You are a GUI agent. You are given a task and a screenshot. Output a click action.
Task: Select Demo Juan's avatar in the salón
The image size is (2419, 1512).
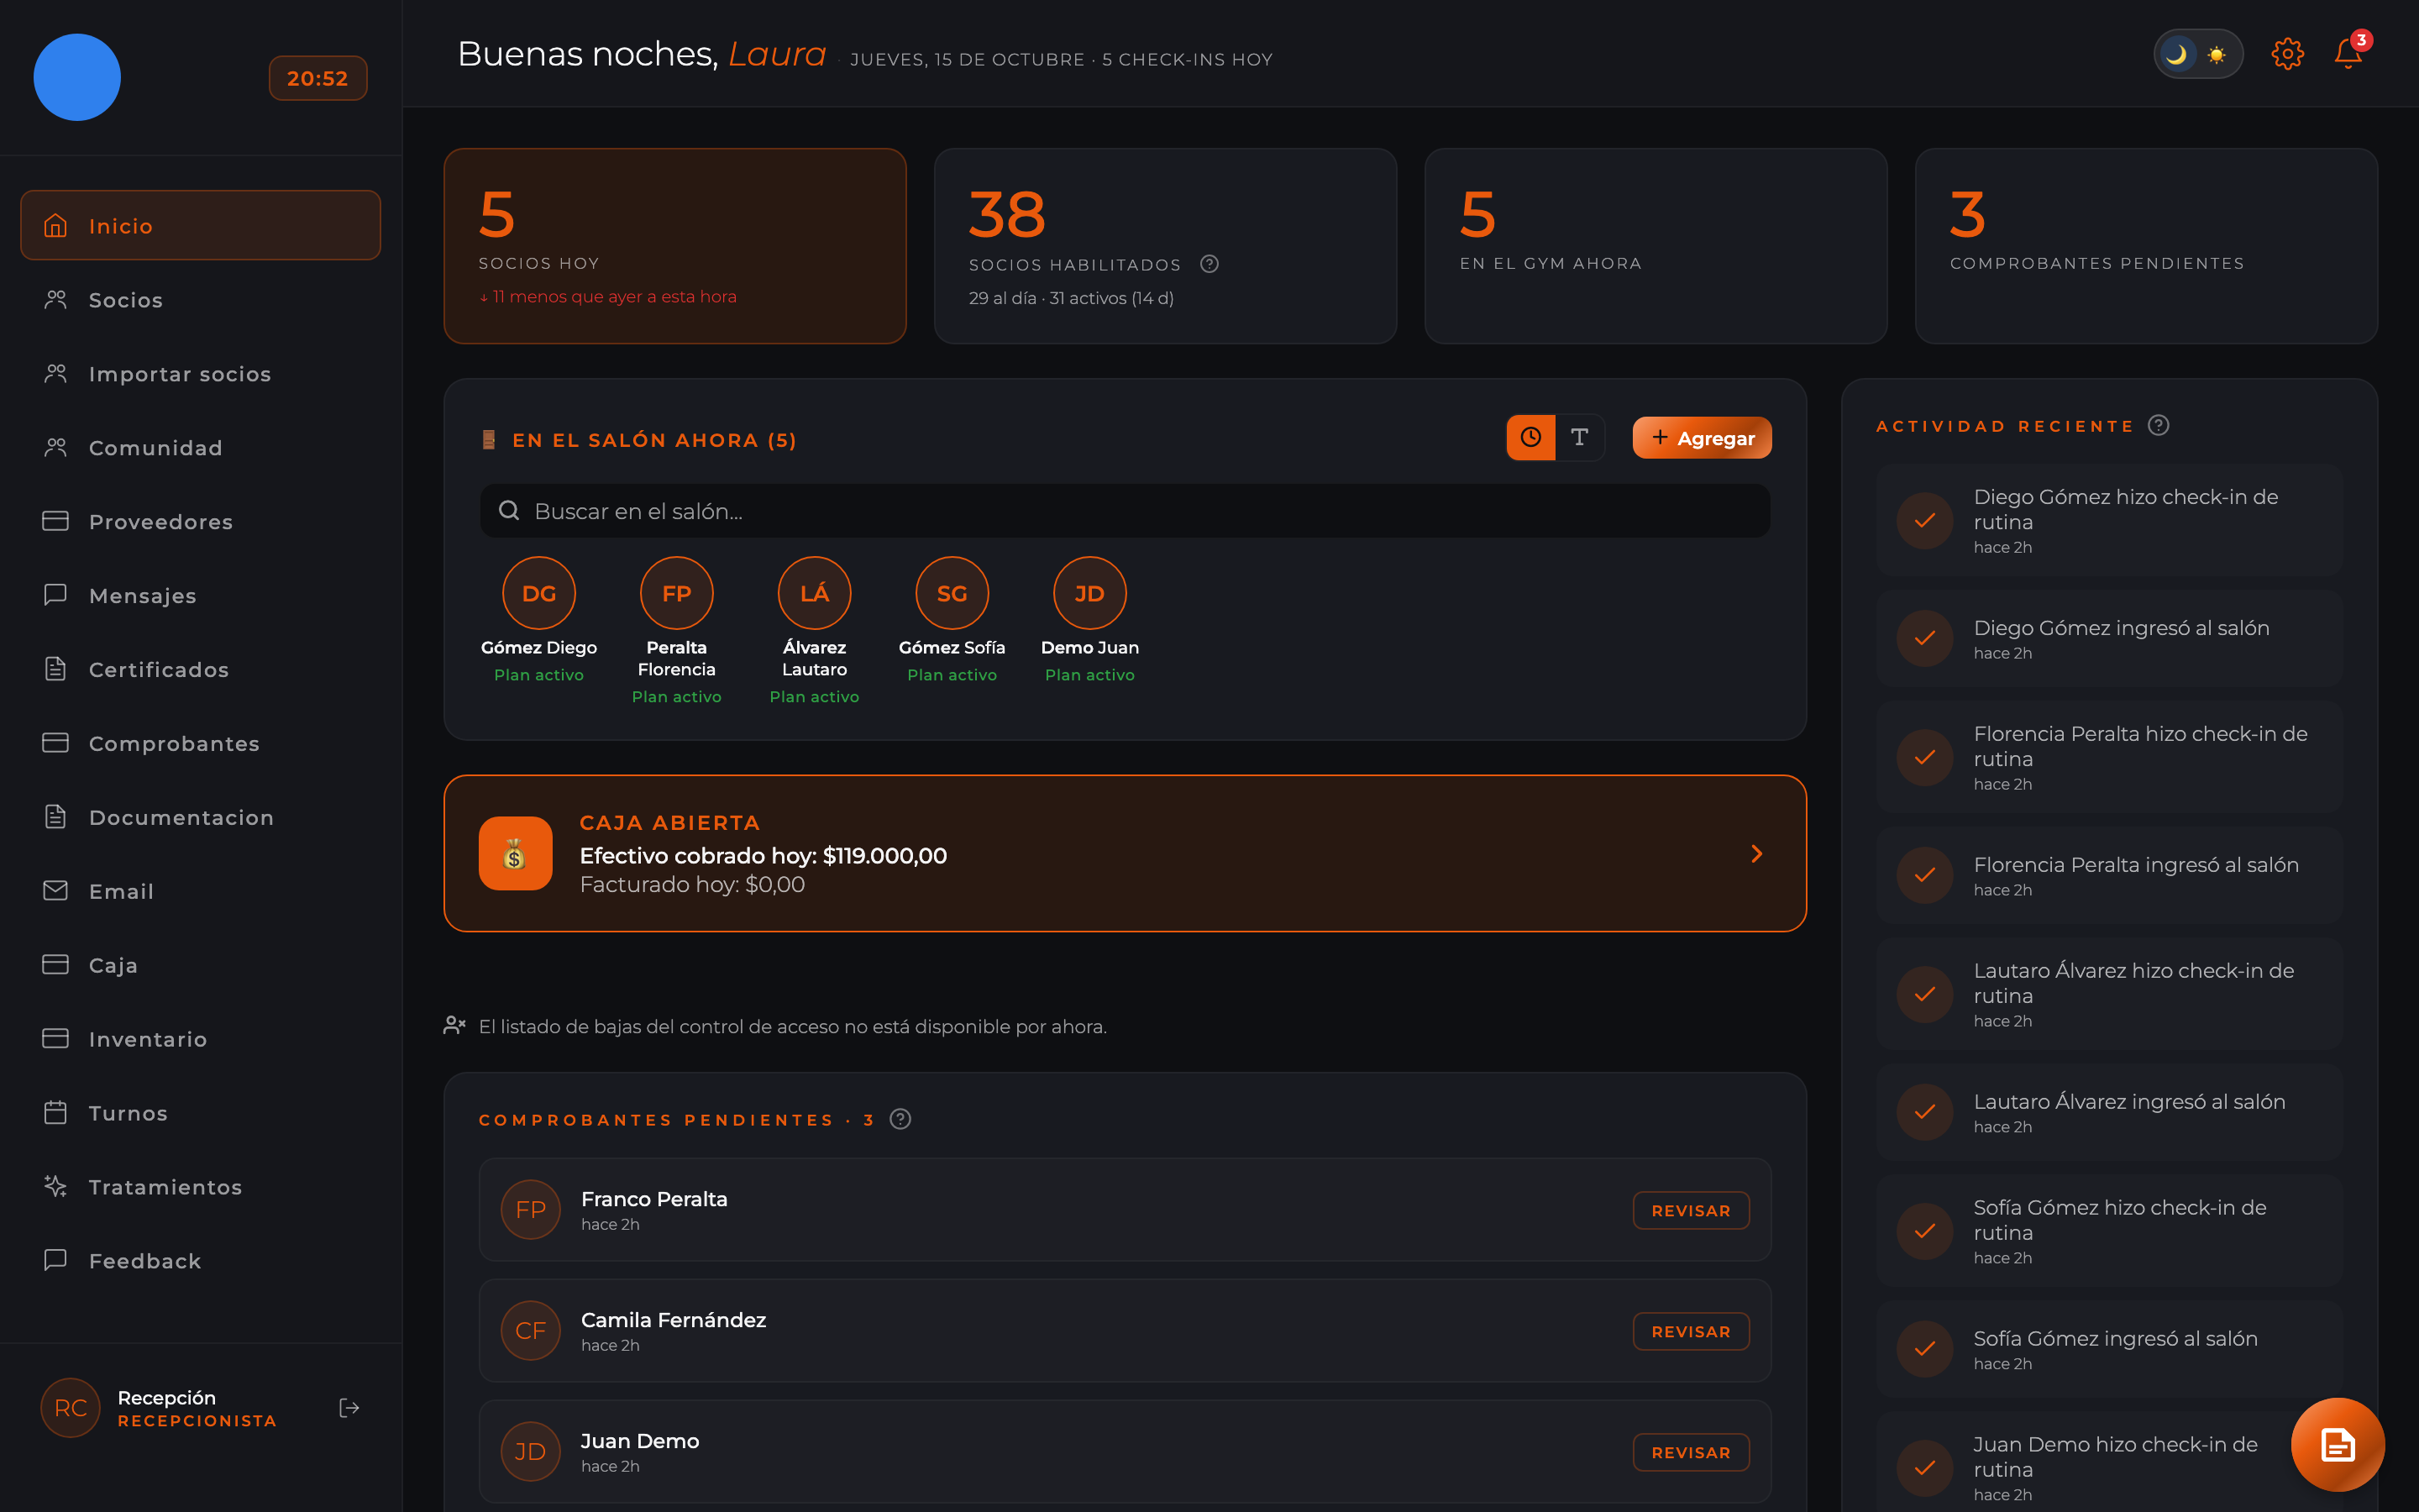1089,593
